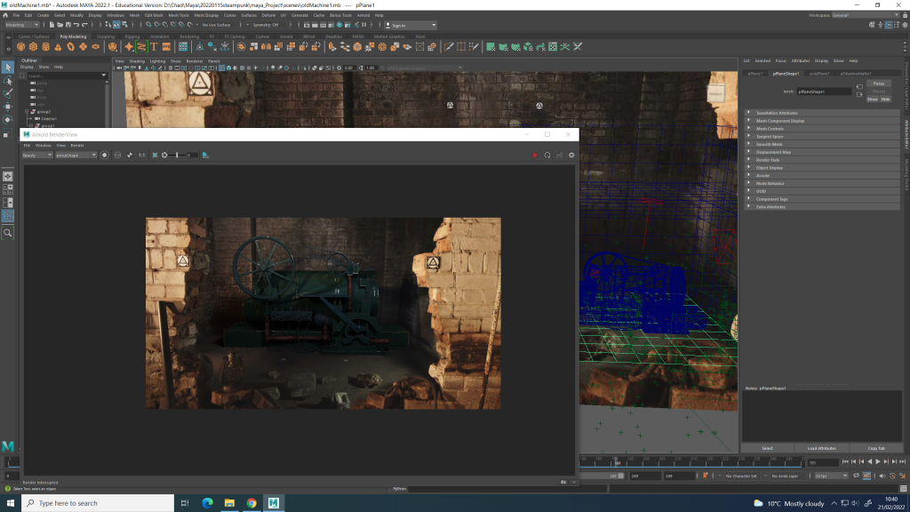Click the polygon cube shelf icon

click(34, 46)
